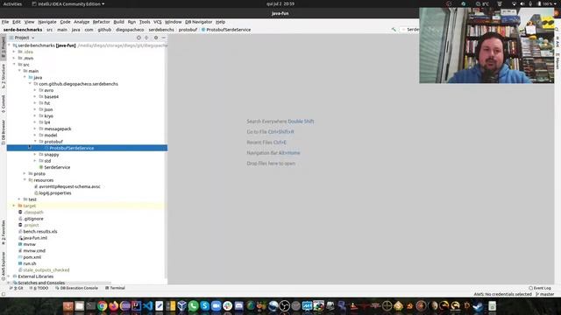Click the serde-benchmarks breadcrumb

(x=23, y=30)
